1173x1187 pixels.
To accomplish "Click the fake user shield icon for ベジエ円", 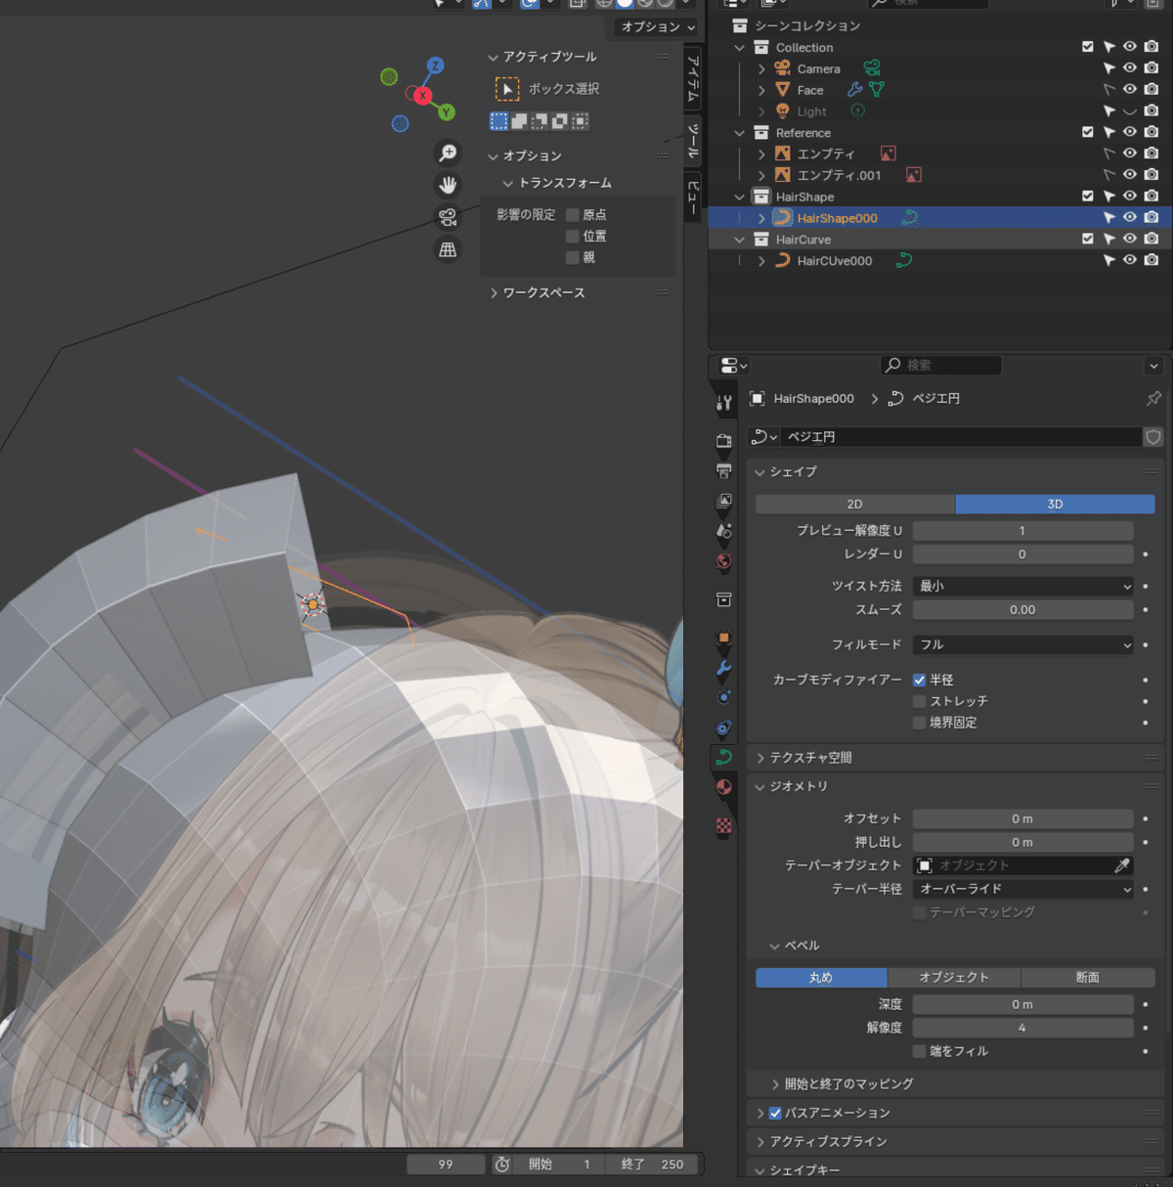I will pos(1153,437).
